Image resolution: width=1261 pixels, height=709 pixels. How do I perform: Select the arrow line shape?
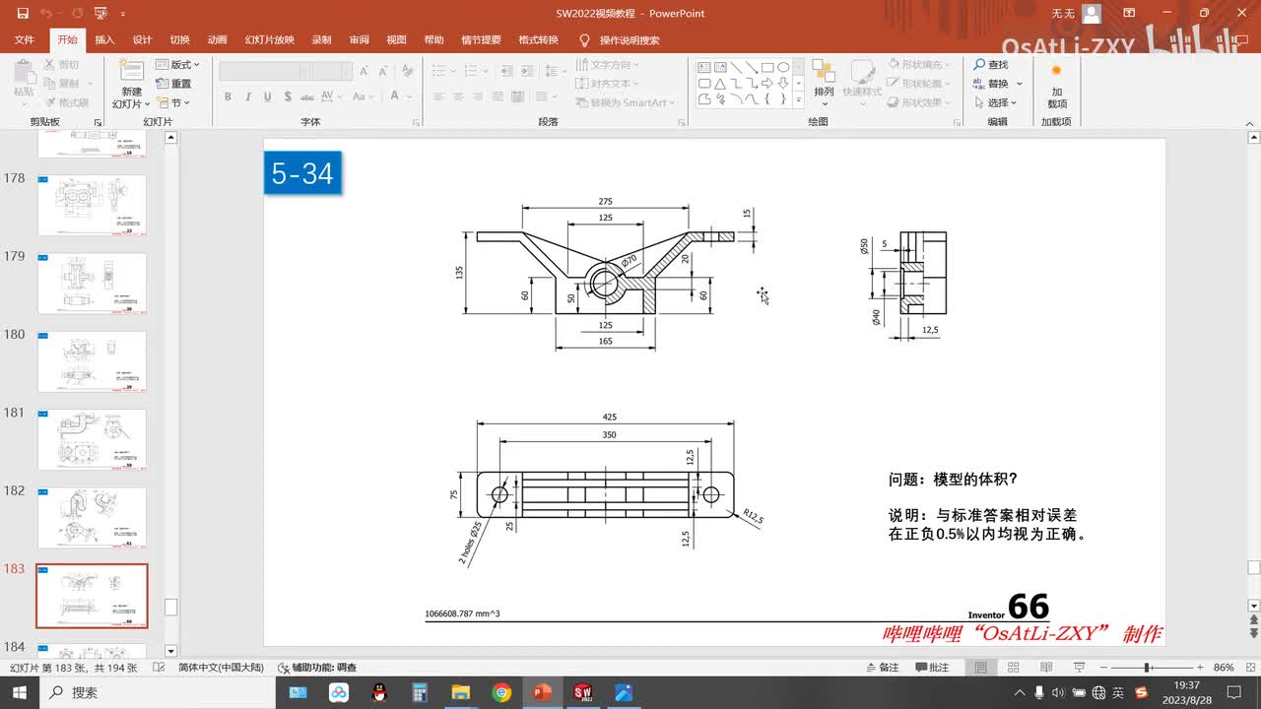click(x=752, y=68)
